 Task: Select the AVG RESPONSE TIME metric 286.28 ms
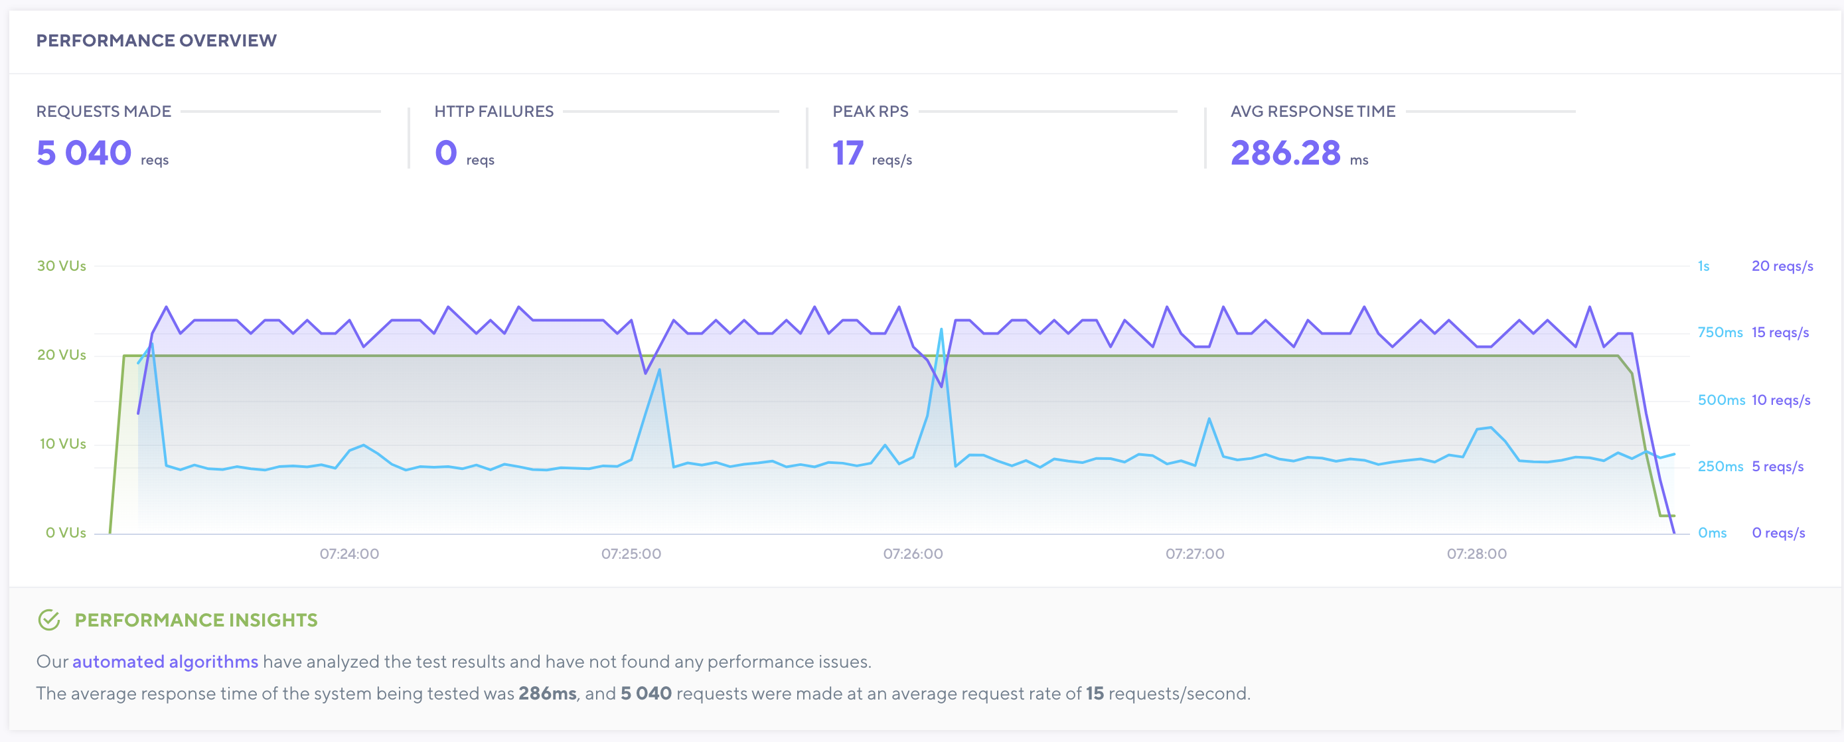[x=1288, y=152]
